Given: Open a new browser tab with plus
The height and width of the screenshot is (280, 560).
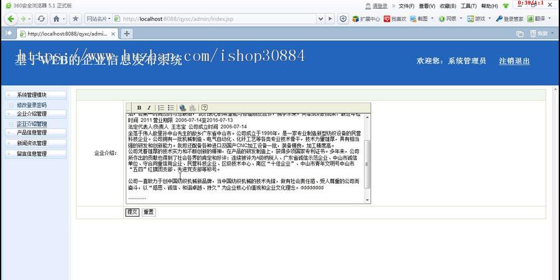Looking at the screenshot, I should 126,34.
